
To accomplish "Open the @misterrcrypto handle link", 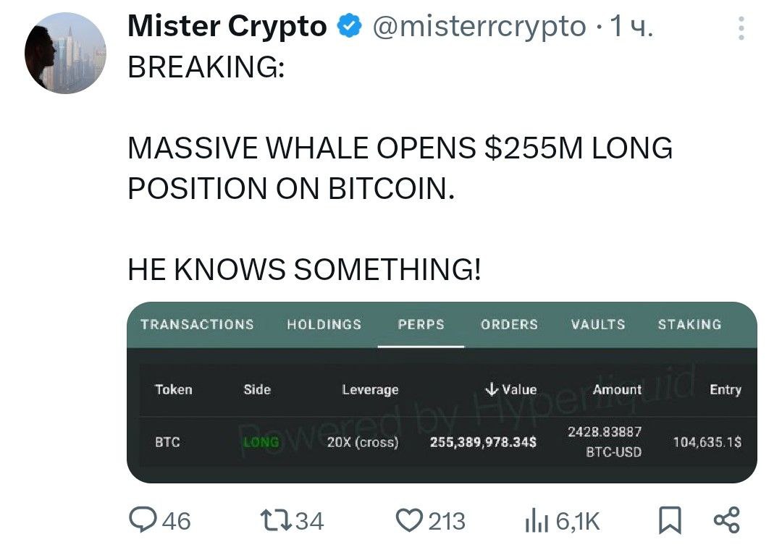I will click(x=479, y=26).
